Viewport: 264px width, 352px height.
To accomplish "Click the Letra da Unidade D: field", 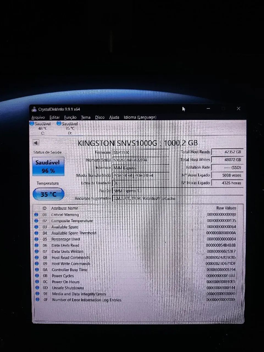I will 141,183.
